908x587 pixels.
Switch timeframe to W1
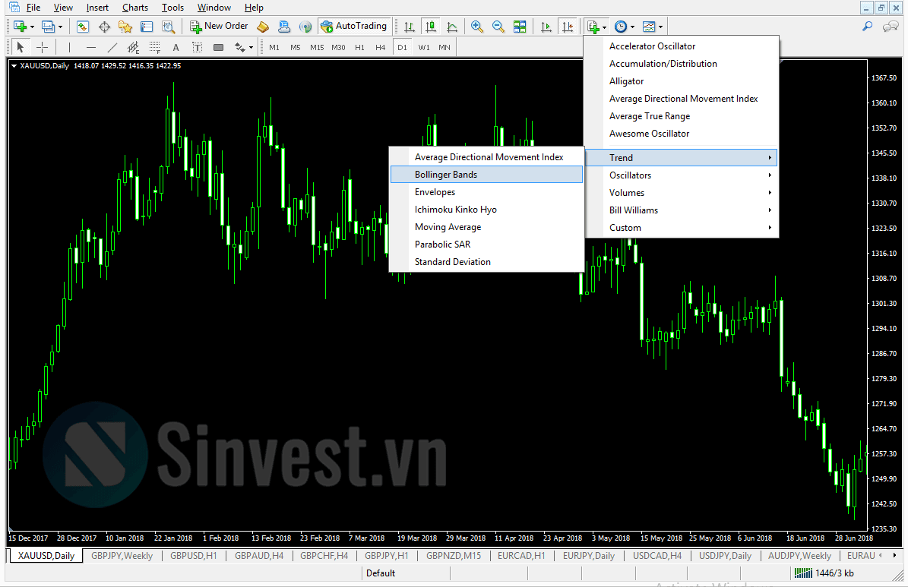point(424,48)
